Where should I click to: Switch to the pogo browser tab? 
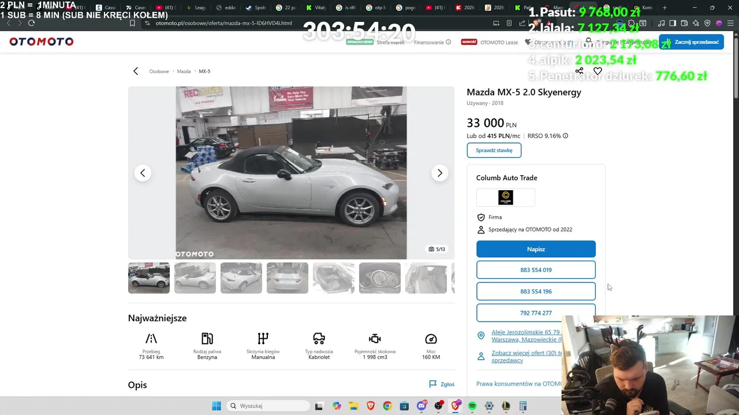tap(407, 7)
